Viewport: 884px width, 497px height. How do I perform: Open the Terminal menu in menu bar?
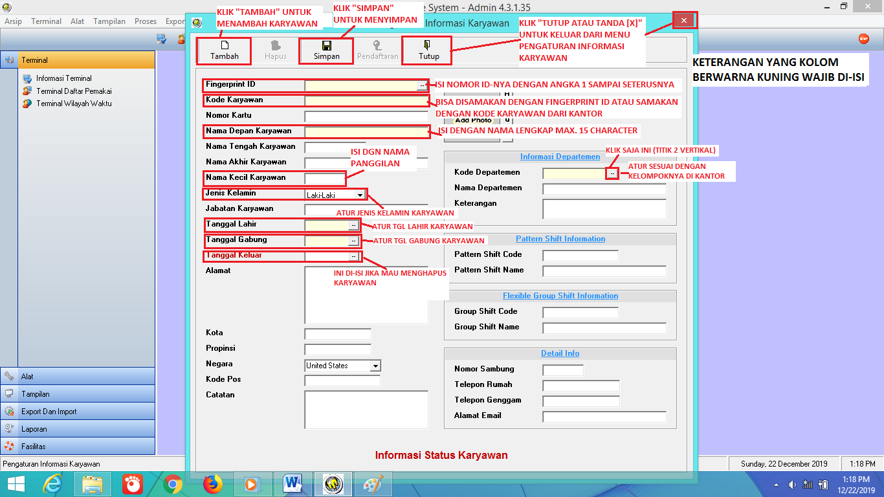coord(46,21)
